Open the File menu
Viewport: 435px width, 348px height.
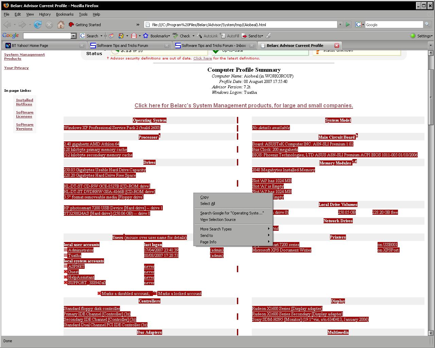coord(6,14)
